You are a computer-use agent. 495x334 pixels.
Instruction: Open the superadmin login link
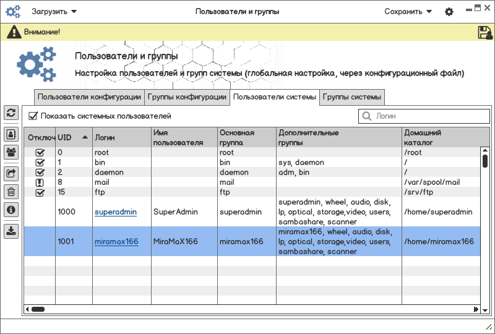tap(116, 212)
